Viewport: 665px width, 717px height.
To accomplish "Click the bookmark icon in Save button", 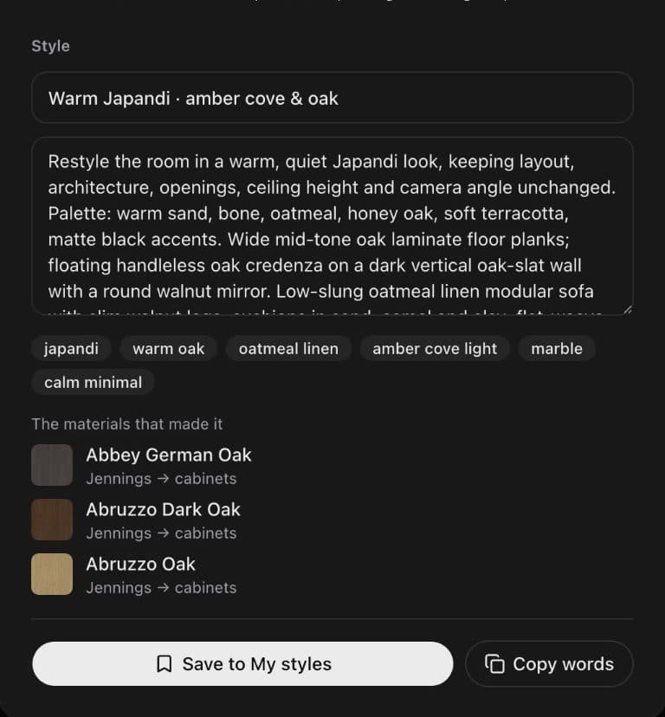I will (165, 664).
